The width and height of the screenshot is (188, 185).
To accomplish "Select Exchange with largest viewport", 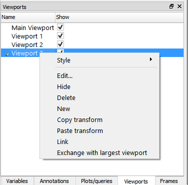I will pyautogui.click(x=99, y=153).
